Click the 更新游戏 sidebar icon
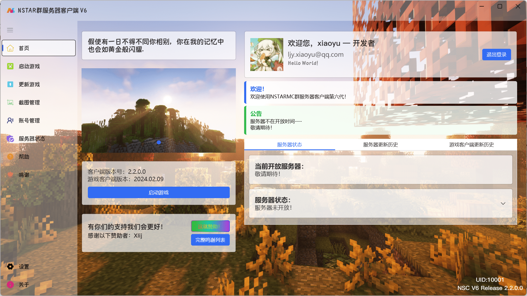This screenshot has height=296, width=527. 10,84
